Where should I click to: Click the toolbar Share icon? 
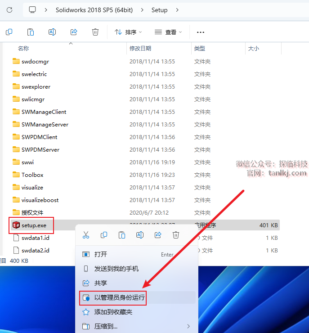(74, 32)
